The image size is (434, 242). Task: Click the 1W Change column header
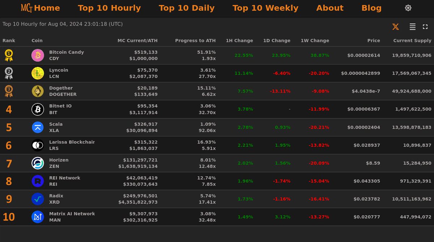point(315,40)
